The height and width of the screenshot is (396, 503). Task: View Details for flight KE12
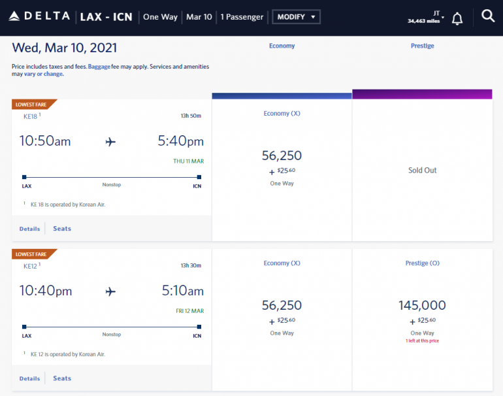click(29, 378)
